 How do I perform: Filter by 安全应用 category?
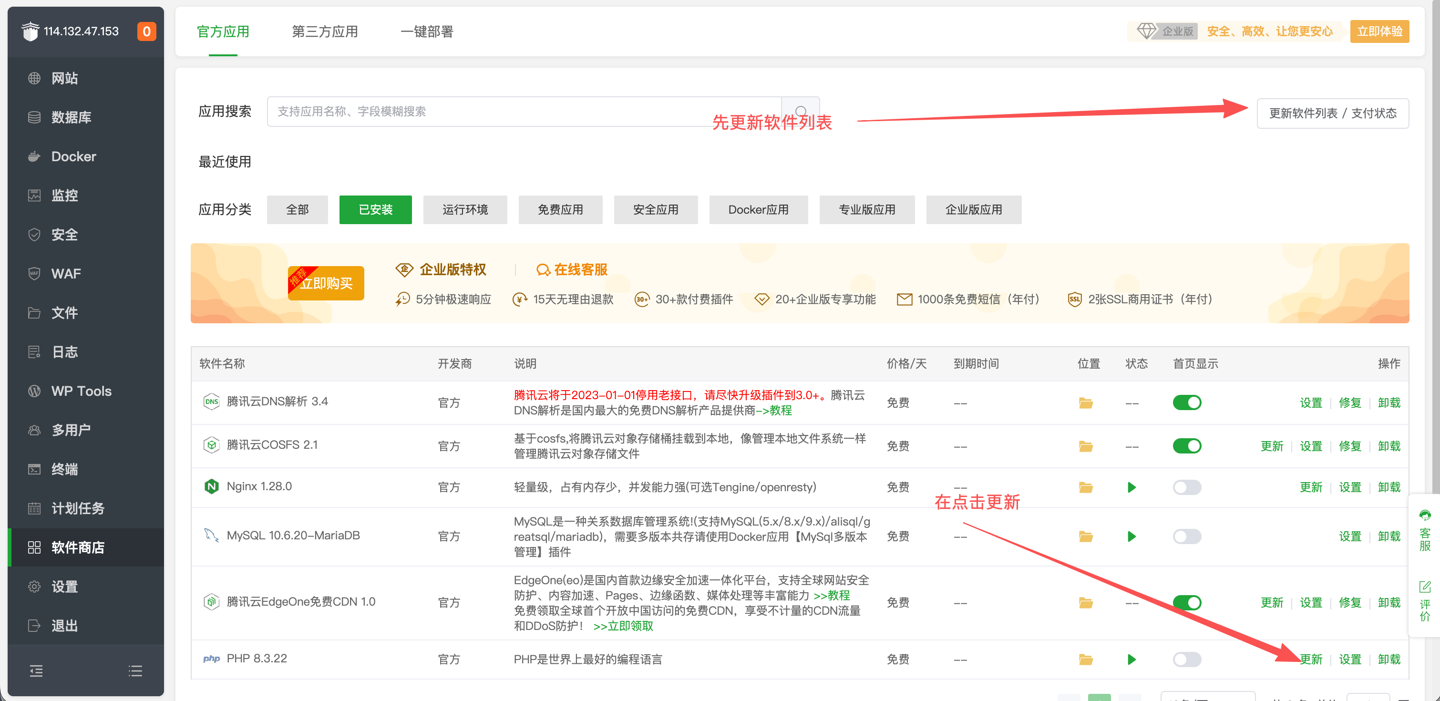point(656,210)
